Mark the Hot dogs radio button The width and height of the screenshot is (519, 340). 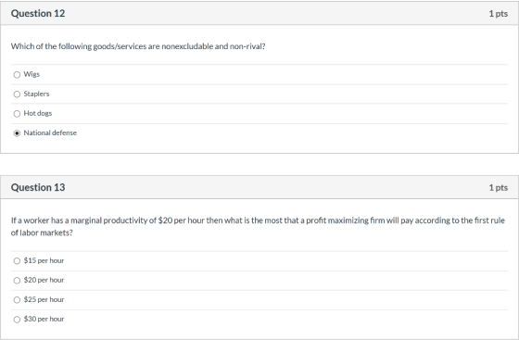click(x=17, y=114)
